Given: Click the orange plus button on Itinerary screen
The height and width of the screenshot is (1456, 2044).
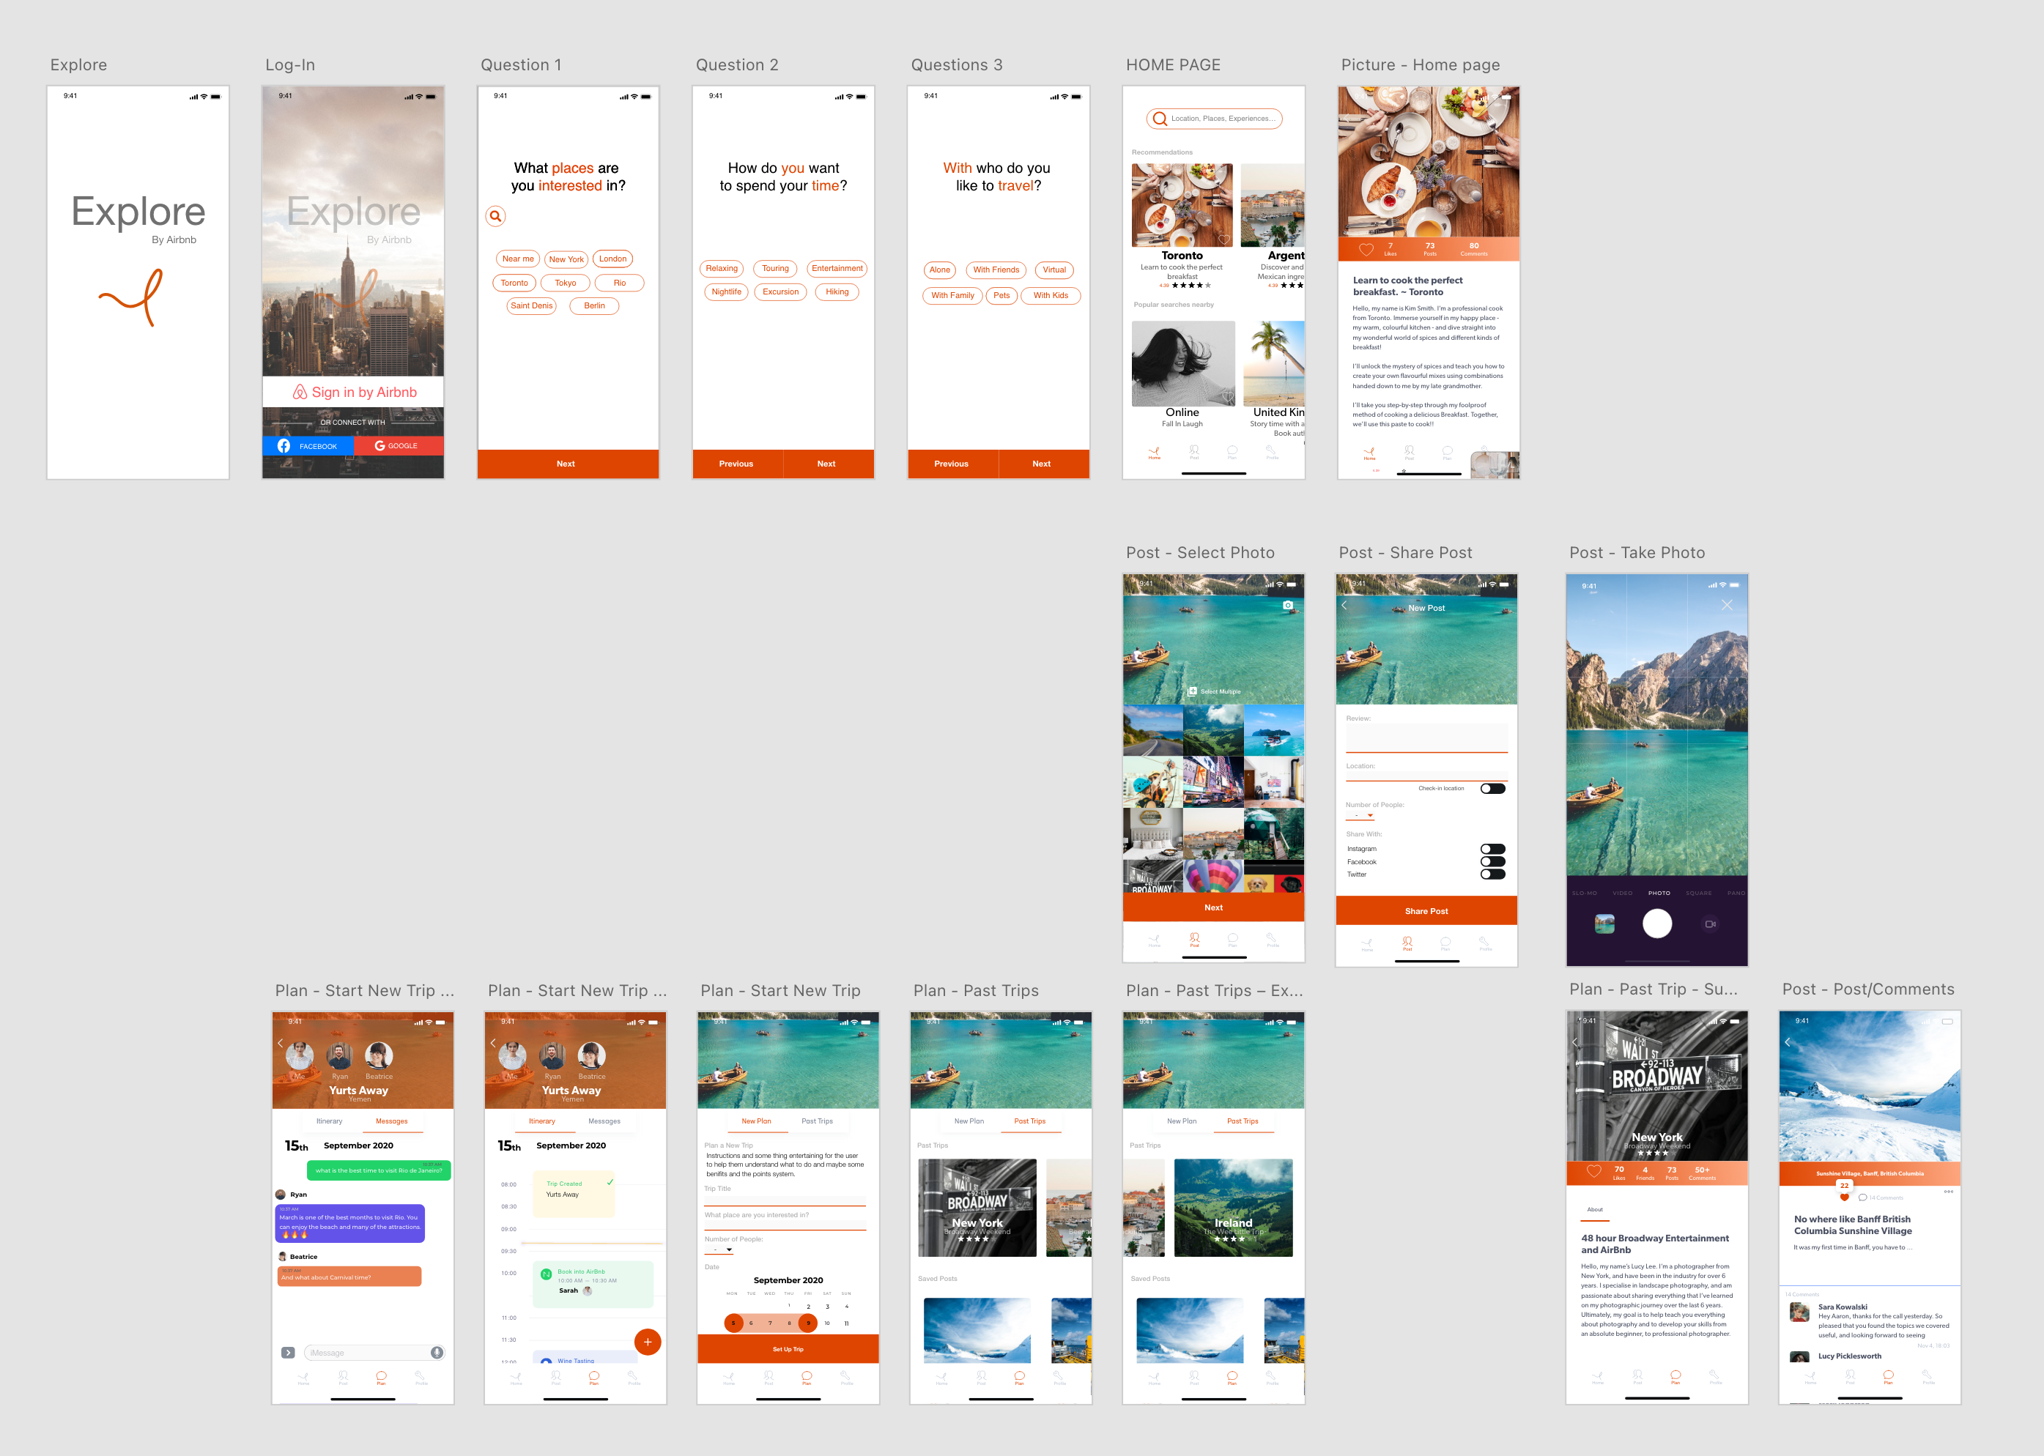Looking at the screenshot, I should 648,1341.
